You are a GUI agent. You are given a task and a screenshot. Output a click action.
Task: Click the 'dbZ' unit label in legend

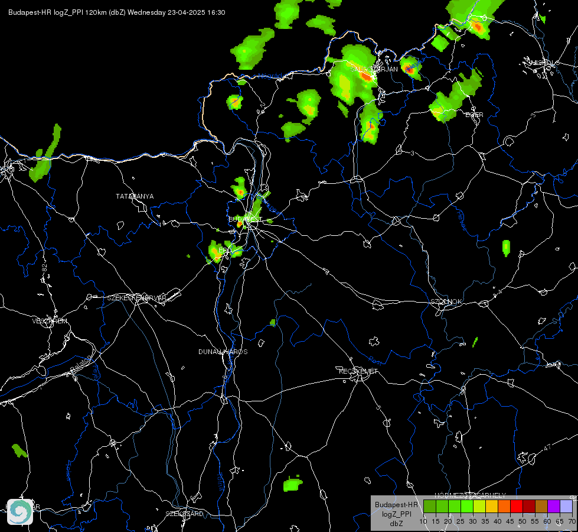coord(396,524)
